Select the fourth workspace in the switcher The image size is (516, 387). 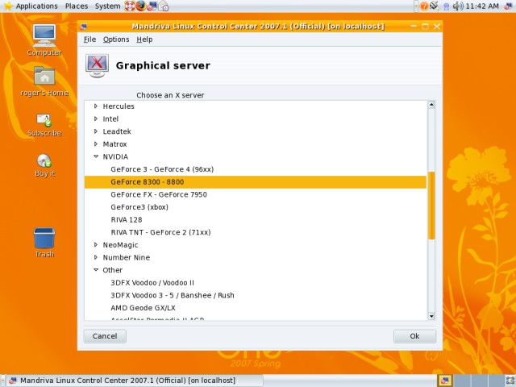[497, 381]
